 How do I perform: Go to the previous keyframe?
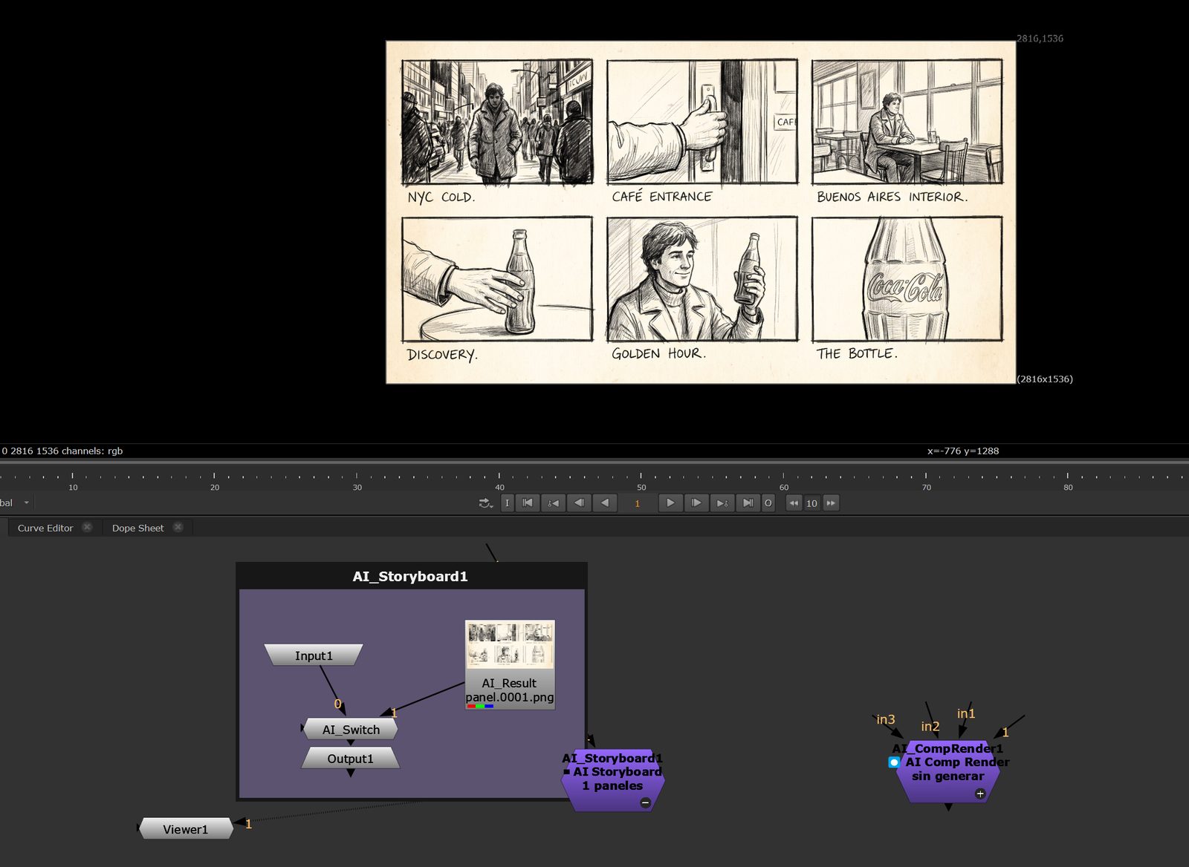coord(553,503)
